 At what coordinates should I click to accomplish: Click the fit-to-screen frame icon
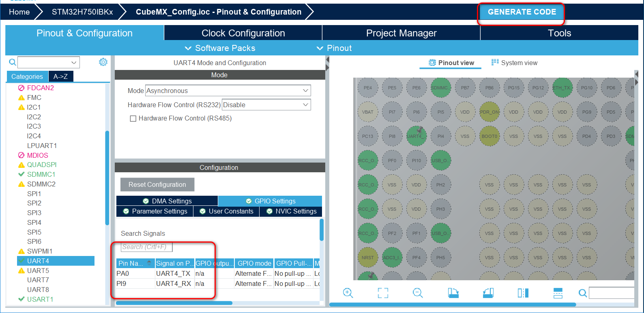(383, 293)
